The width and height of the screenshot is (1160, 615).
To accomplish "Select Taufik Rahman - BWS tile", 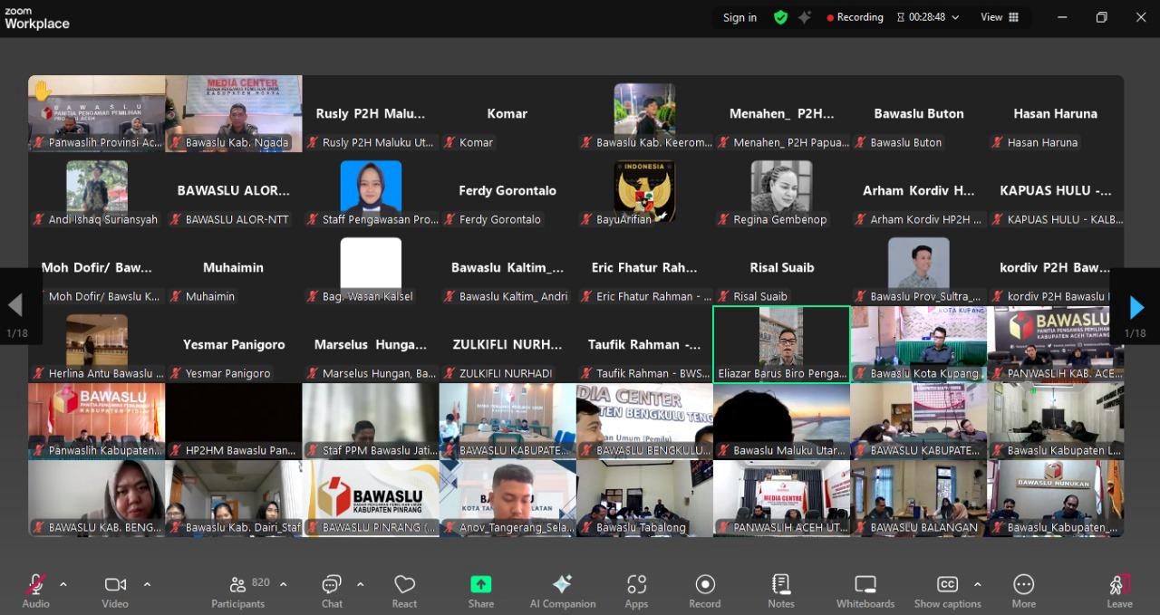I will (644, 344).
